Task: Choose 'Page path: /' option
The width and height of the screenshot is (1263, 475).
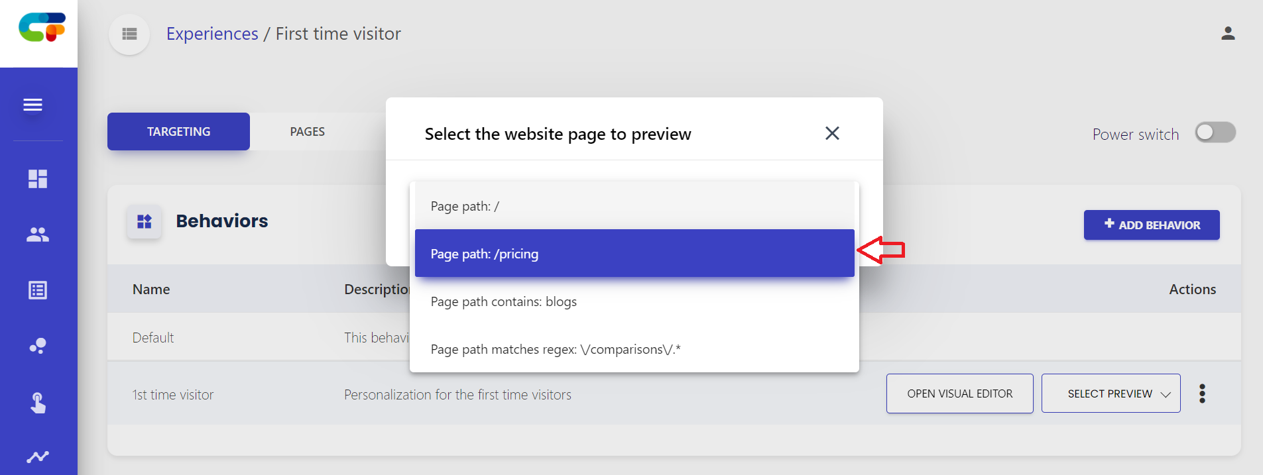Action: 634,206
